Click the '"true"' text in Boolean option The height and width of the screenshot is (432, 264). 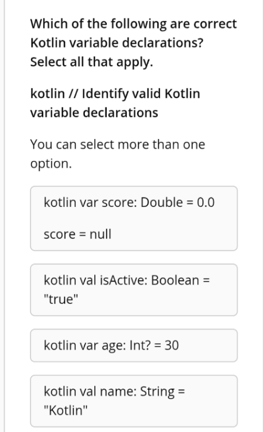pyautogui.click(x=61, y=299)
